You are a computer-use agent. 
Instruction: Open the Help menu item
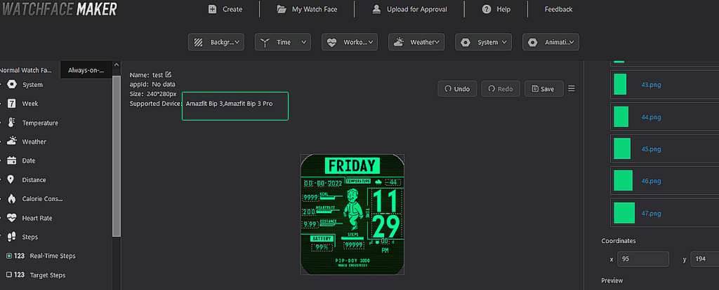pyautogui.click(x=496, y=9)
